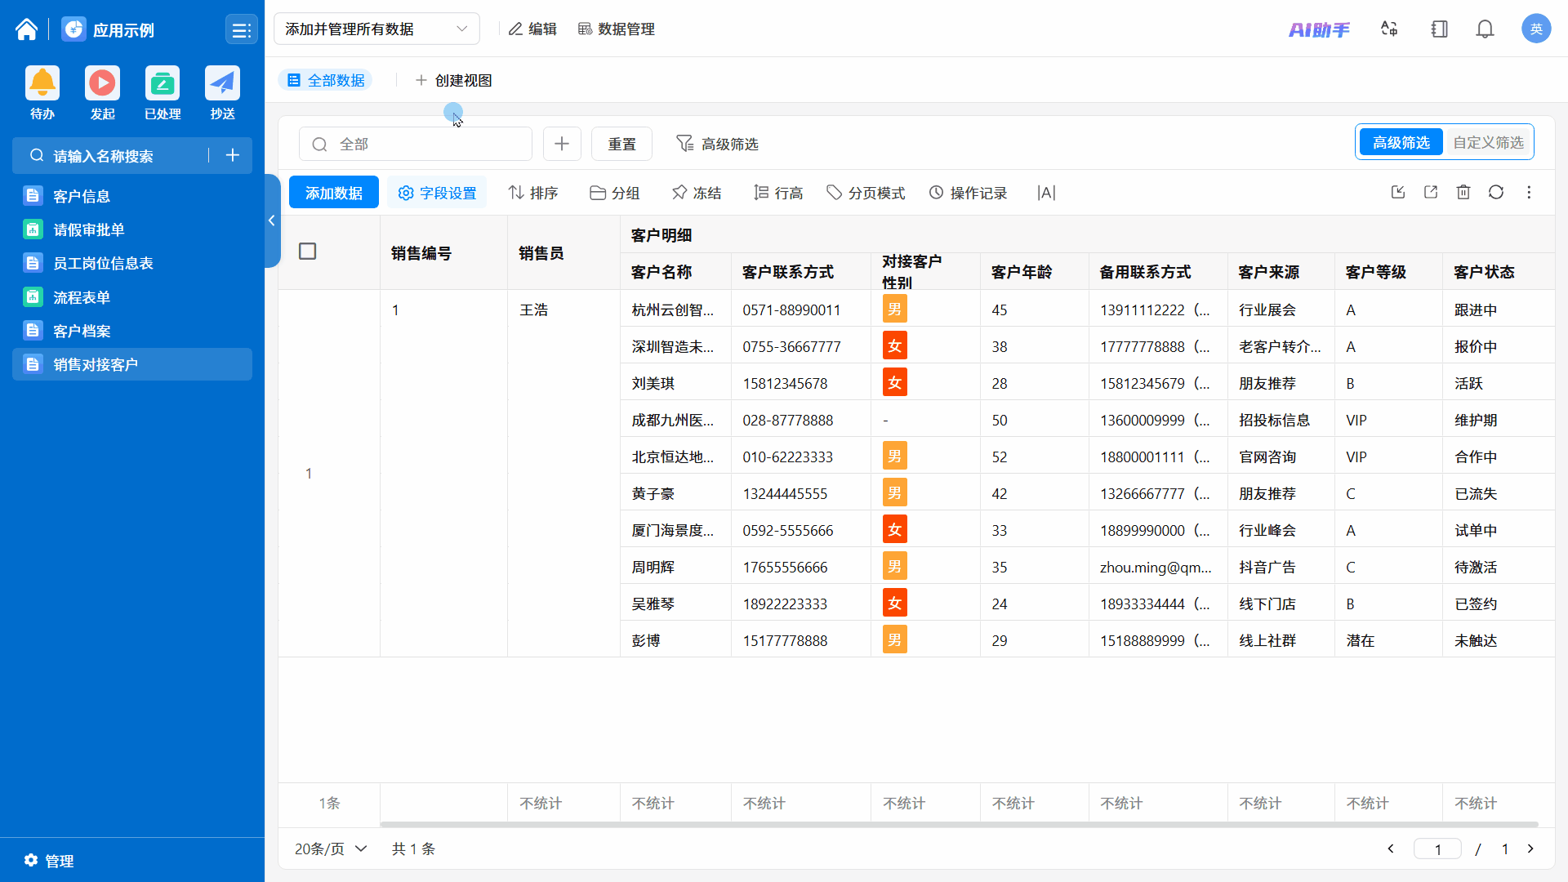Open 客户档案 in sidebar
The width and height of the screenshot is (1568, 882).
tap(132, 331)
